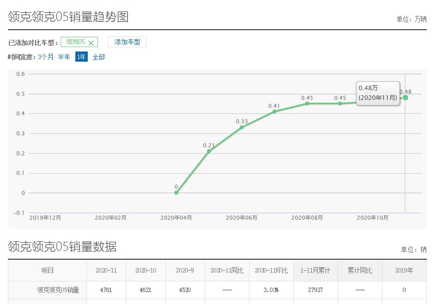Click the 2020-11同比 column header
This screenshot has width=437, height=304.
click(227, 270)
